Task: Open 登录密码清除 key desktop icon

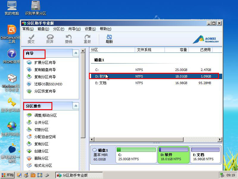Action: [x=11, y=105]
